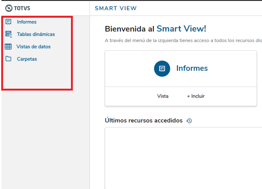Click the Smart View header title
The width and height of the screenshot is (262, 189).
click(116, 8)
